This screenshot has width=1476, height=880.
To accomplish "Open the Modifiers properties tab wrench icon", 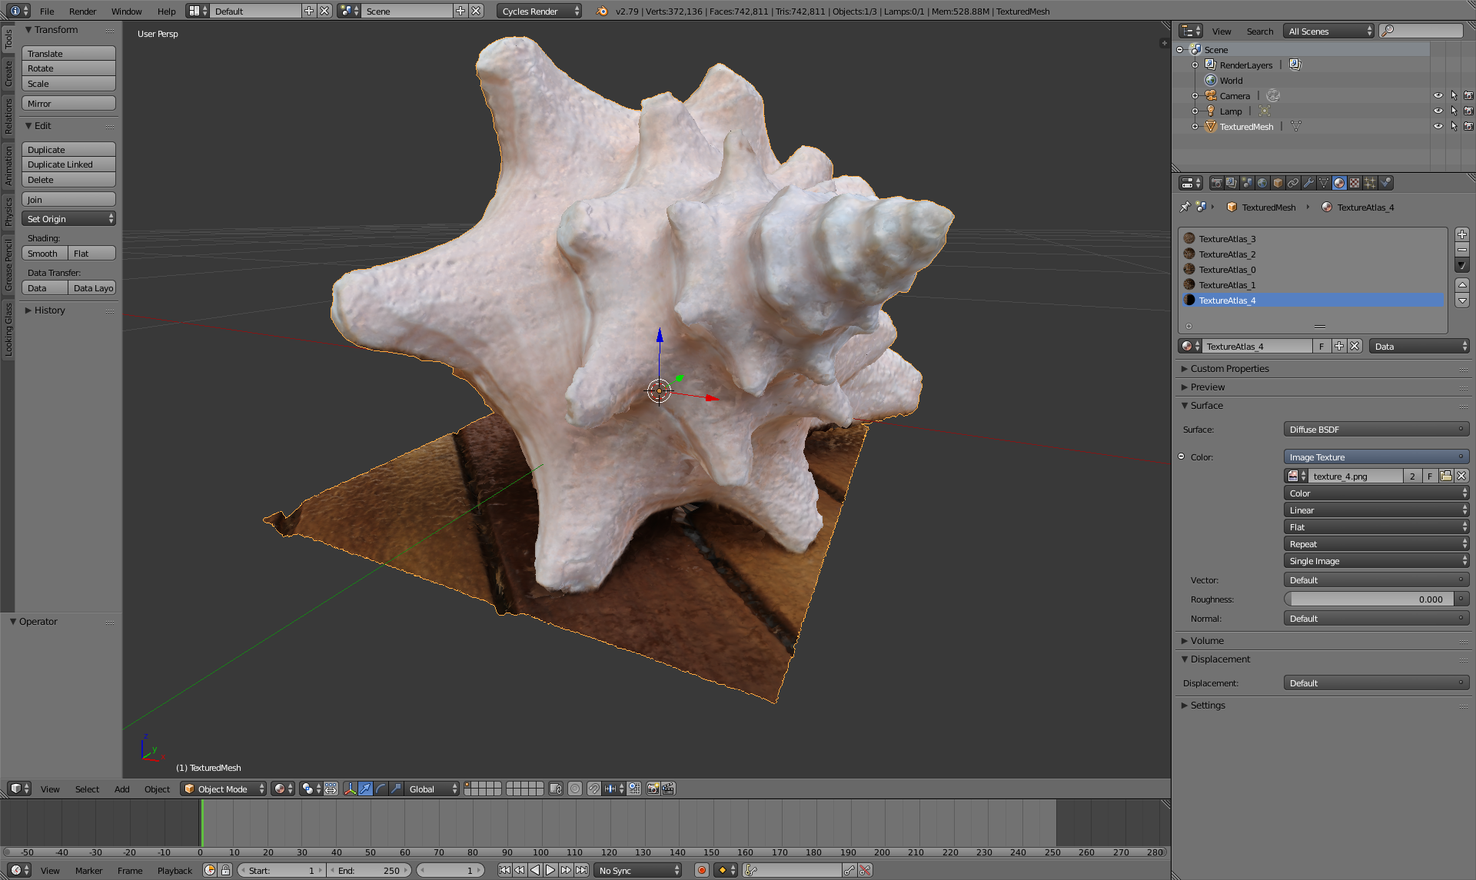I will 1308,183.
